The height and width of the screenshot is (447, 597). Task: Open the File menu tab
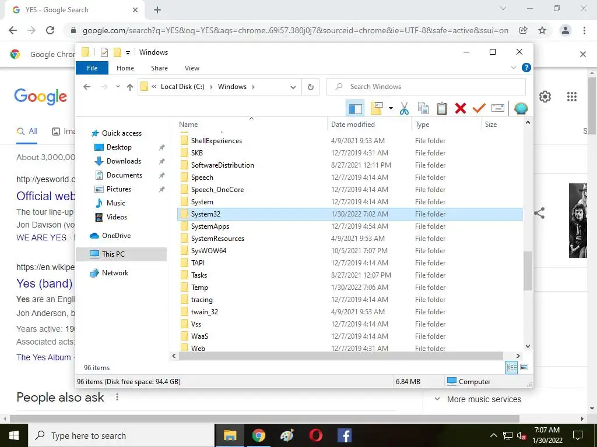point(92,68)
